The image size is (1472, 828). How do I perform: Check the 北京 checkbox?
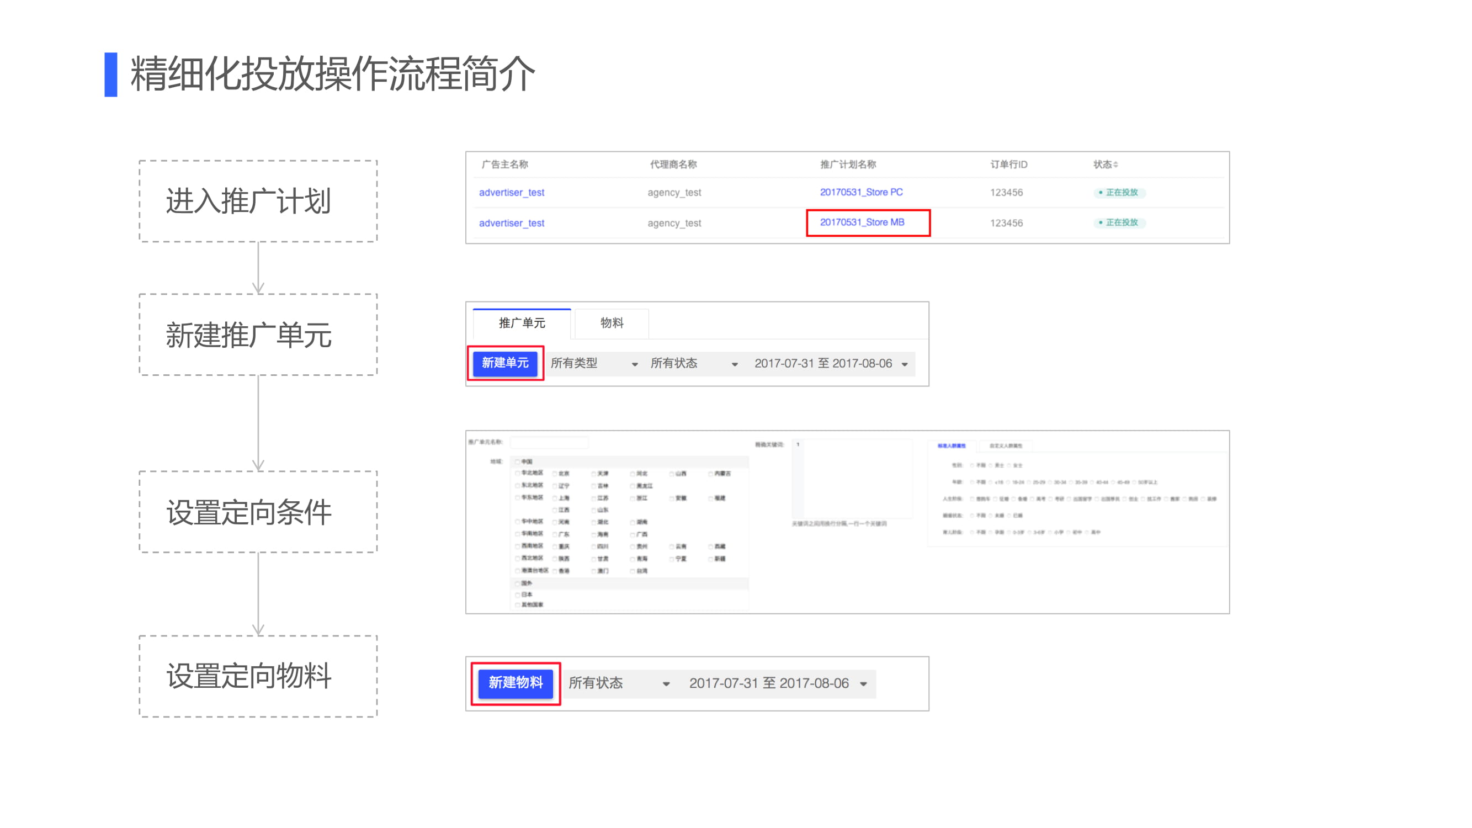click(555, 474)
